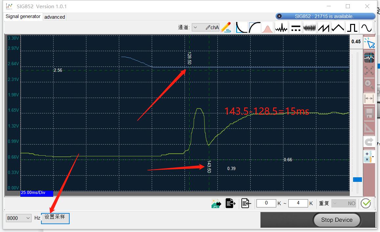The image size is (380, 232).
Task: Switch to the Signal generator tab
Action: [23, 16]
